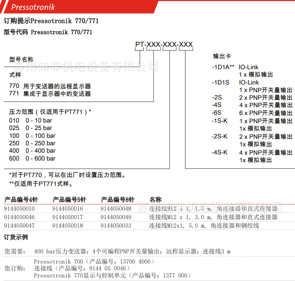Click the Pressotronik 770显示与控制单元 order line

point(112,276)
